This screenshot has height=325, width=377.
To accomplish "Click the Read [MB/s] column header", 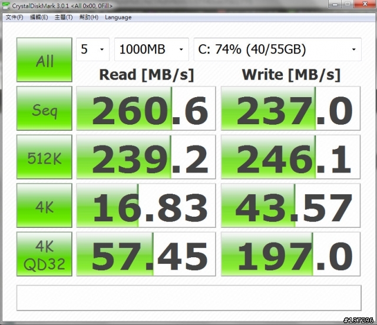I will (x=147, y=75).
